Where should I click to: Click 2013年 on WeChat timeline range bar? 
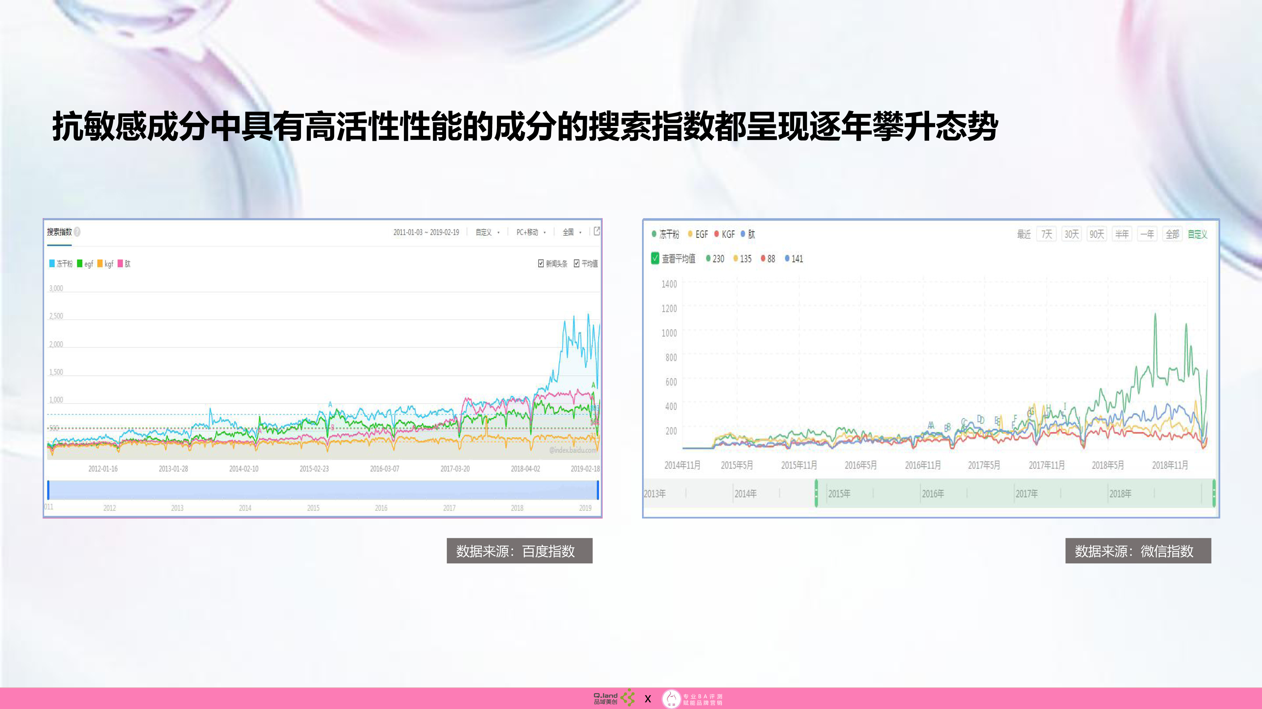(x=655, y=494)
